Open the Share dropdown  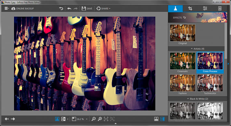(103, 8)
